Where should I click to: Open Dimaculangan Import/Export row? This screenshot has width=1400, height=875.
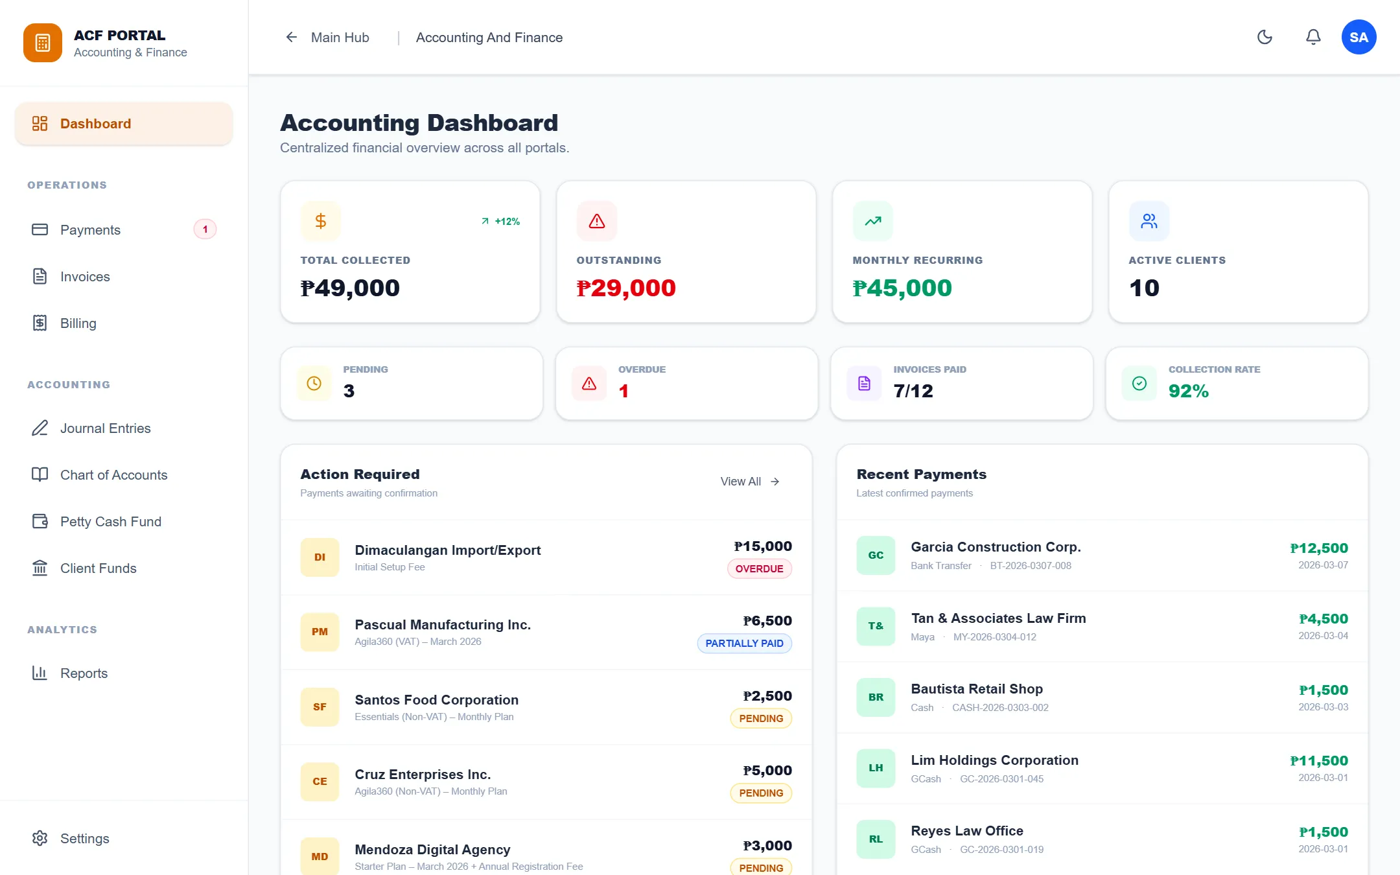point(546,557)
